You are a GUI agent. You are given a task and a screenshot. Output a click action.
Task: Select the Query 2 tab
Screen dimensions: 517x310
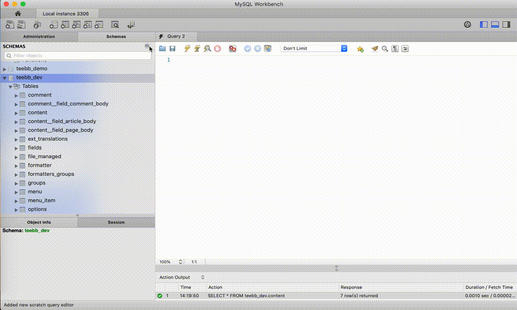(x=176, y=36)
